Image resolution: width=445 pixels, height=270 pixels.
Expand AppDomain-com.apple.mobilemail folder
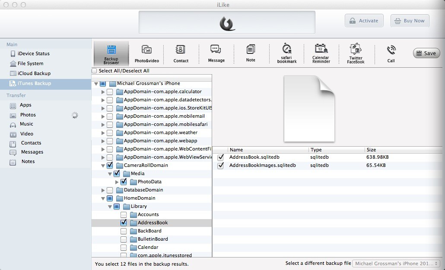click(x=103, y=116)
